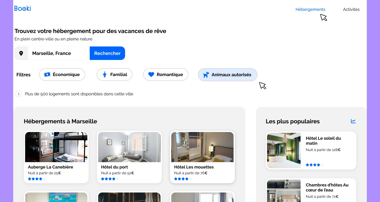
Task: Click the Hôtel Le soleil du matin title
Action: tap(323, 141)
